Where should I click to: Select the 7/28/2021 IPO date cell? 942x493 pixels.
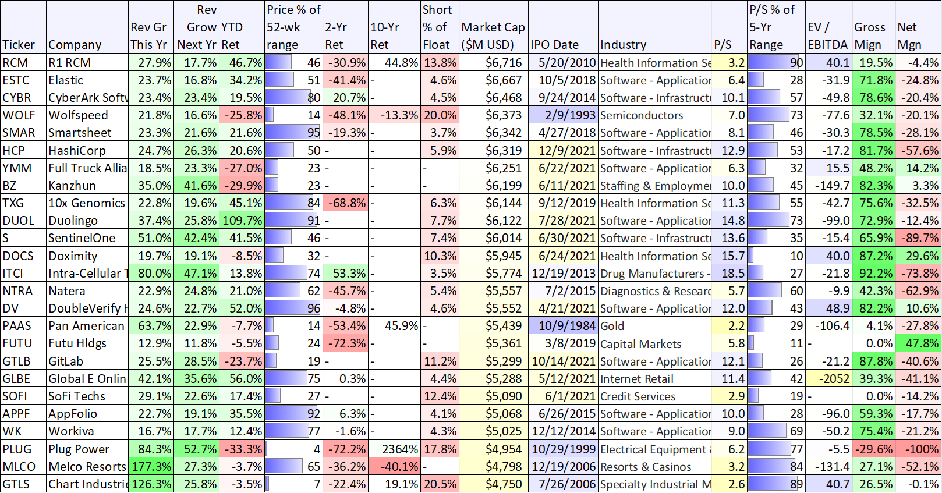point(563,221)
